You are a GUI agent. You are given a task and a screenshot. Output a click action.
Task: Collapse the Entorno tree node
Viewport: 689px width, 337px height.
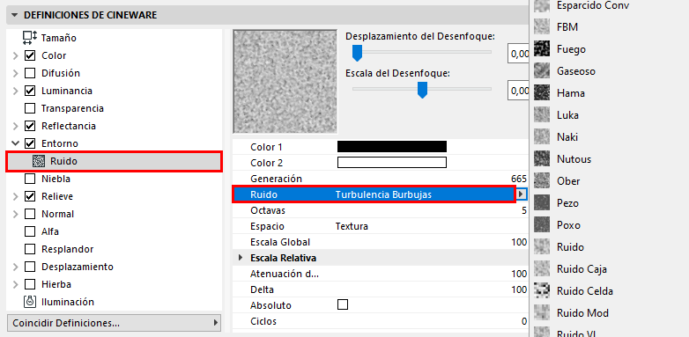pyautogui.click(x=15, y=143)
